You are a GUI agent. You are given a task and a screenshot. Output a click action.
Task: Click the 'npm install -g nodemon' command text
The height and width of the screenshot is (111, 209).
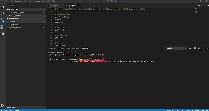click(x=91, y=59)
